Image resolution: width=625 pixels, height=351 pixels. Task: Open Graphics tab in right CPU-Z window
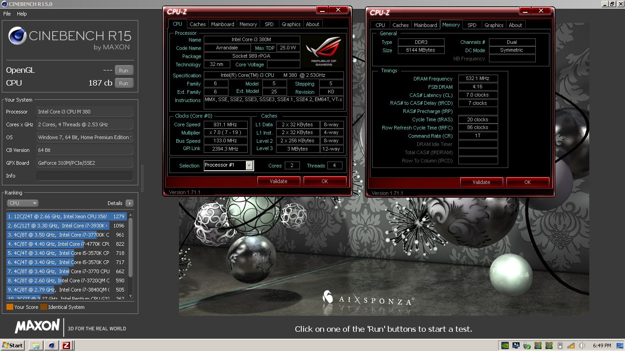coord(494,25)
